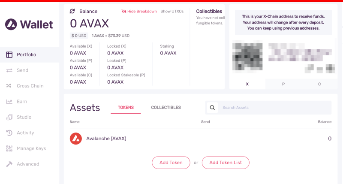The height and width of the screenshot is (184, 343).
Task: Open the Collectibles assets tab
Action: (166, 107)
